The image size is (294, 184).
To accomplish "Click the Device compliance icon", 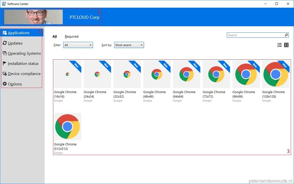I will [x=5, y=74].
